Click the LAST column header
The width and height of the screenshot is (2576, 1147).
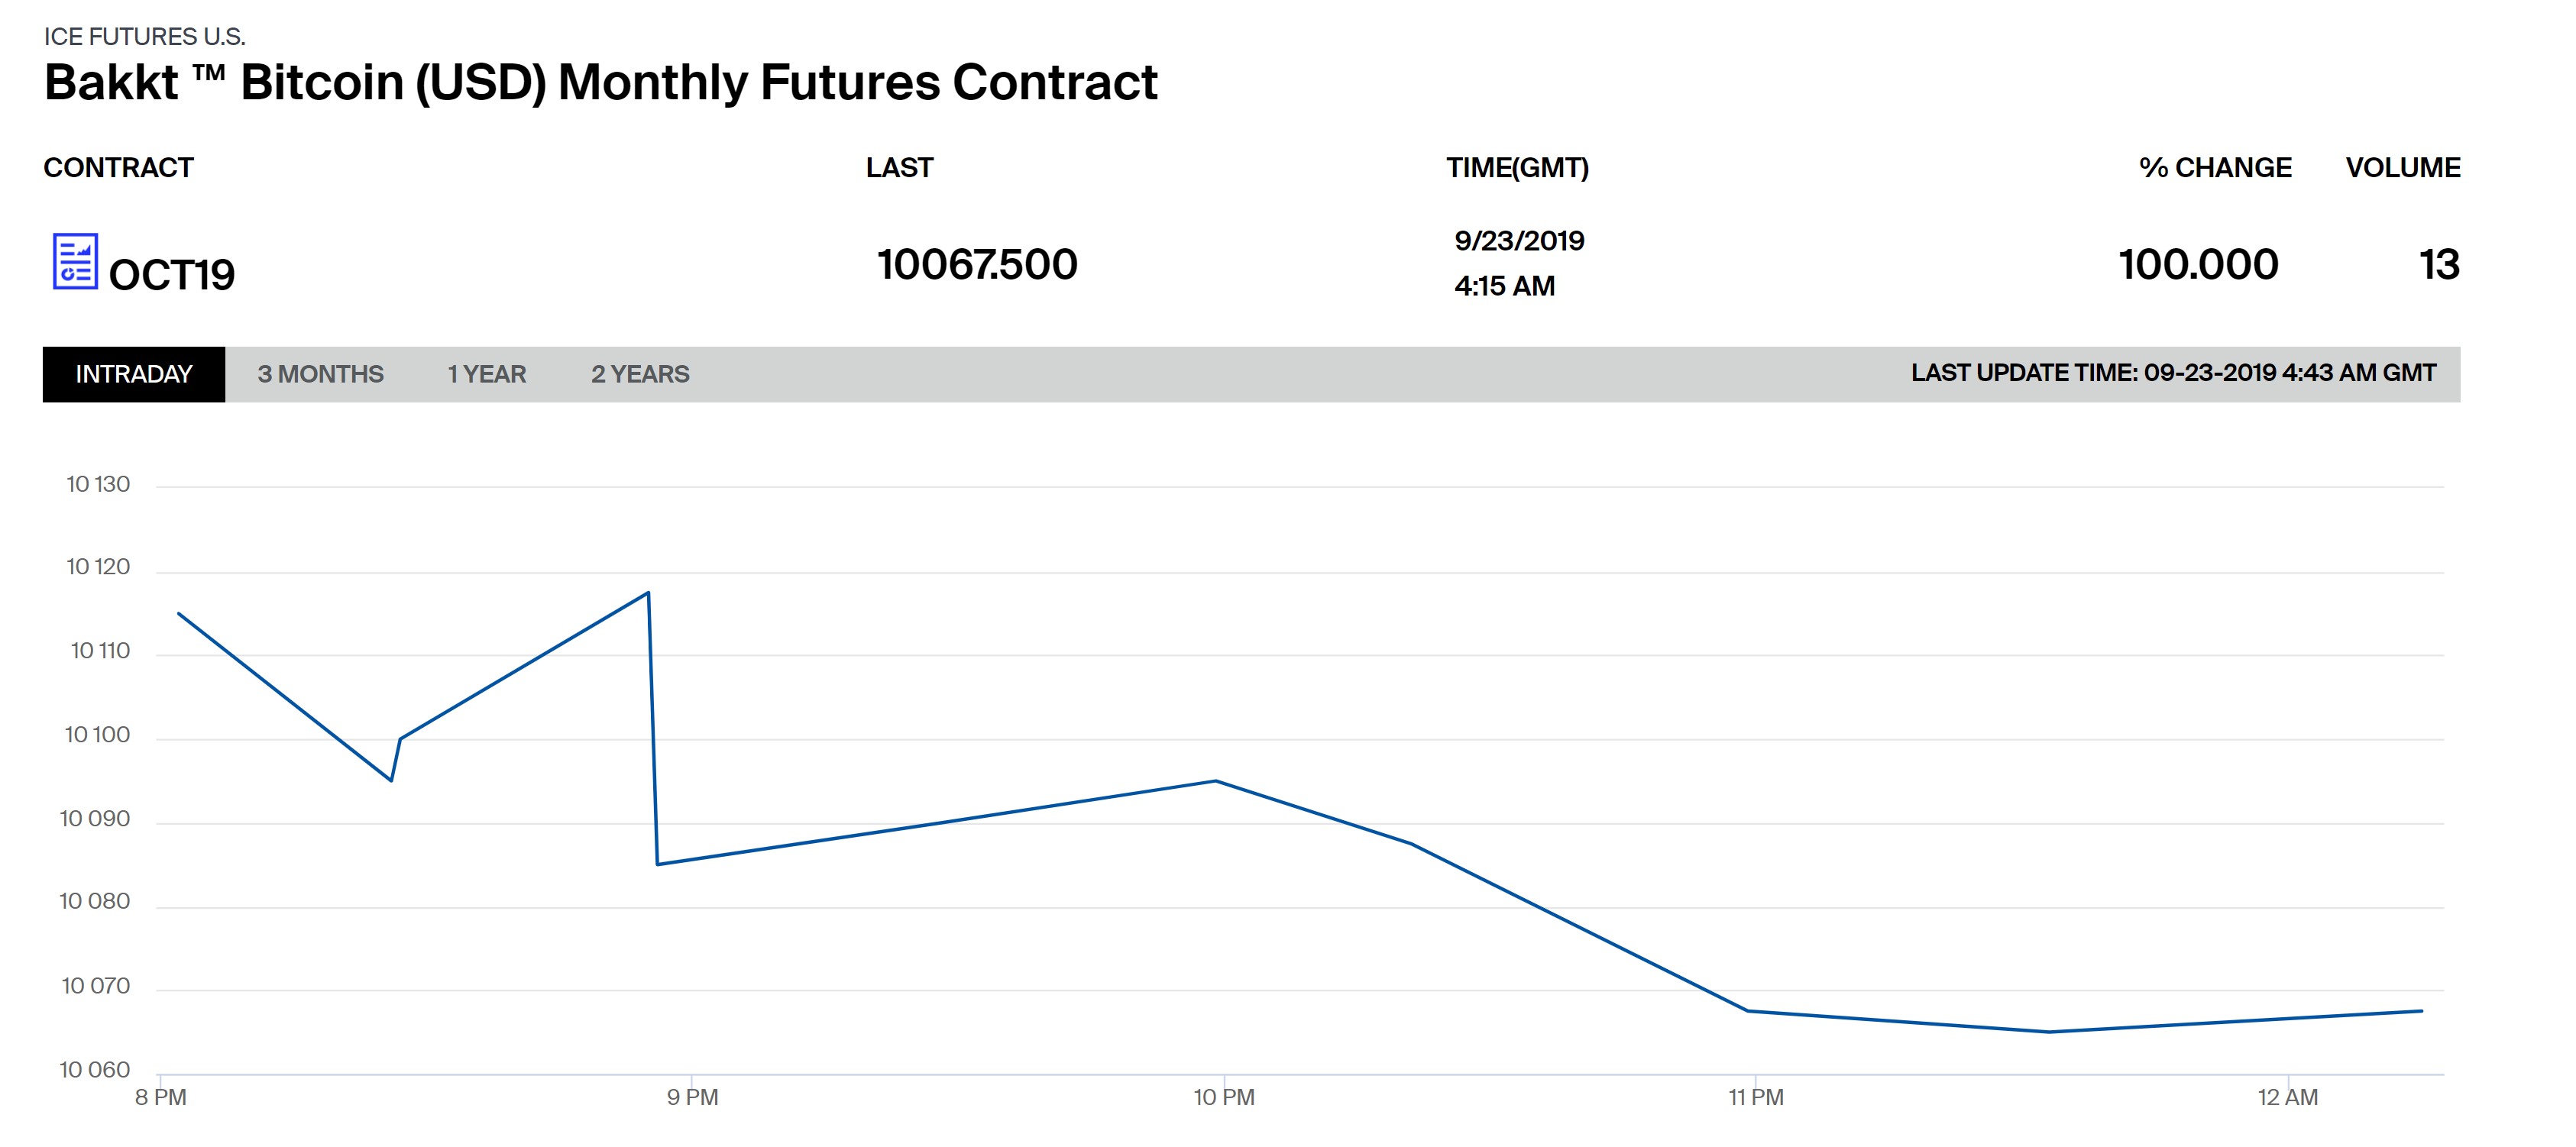point(899,167)
